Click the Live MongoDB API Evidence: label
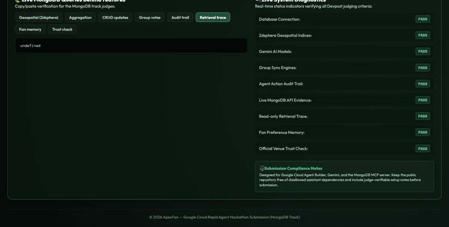449x227 pixels. (285, 100)
